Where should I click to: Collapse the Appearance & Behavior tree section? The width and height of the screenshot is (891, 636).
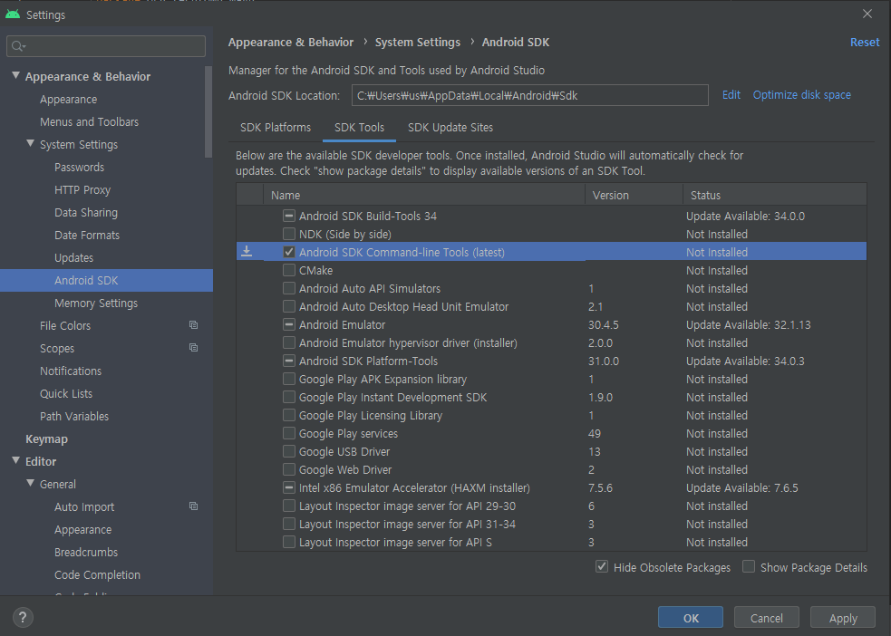[16, 75]
